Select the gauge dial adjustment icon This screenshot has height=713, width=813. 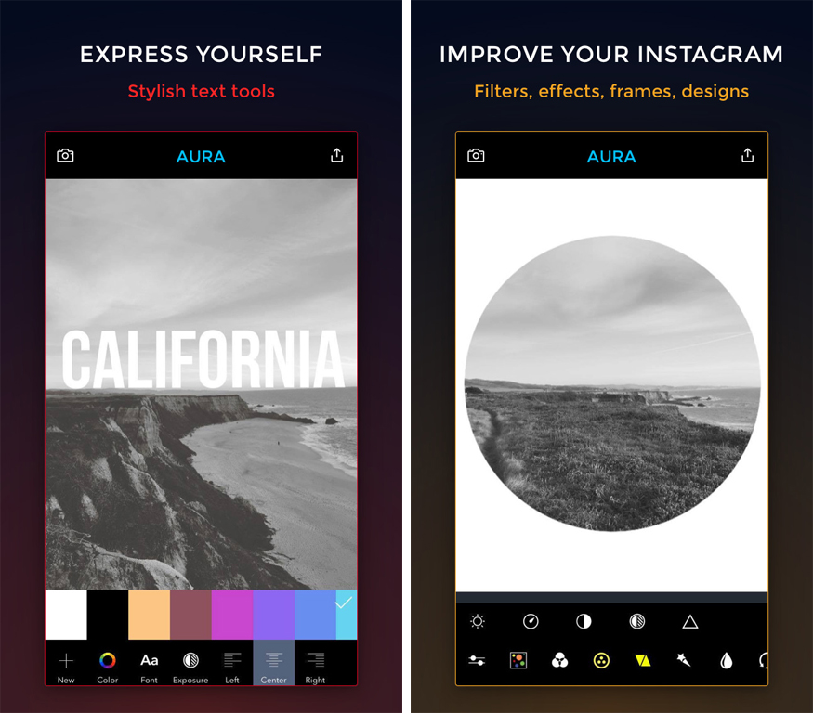pos(531,621)
